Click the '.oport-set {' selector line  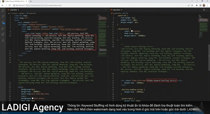click(123, 16)
